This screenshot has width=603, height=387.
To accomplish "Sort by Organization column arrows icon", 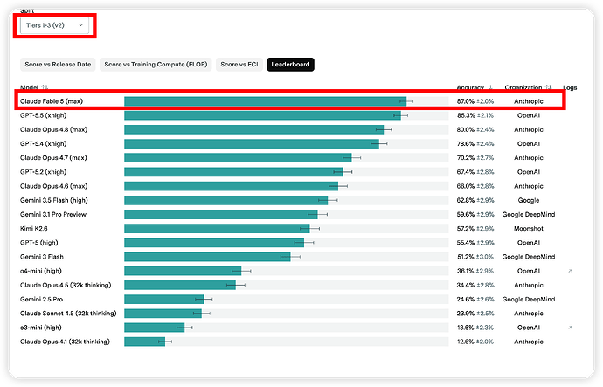I will point(549,87).
